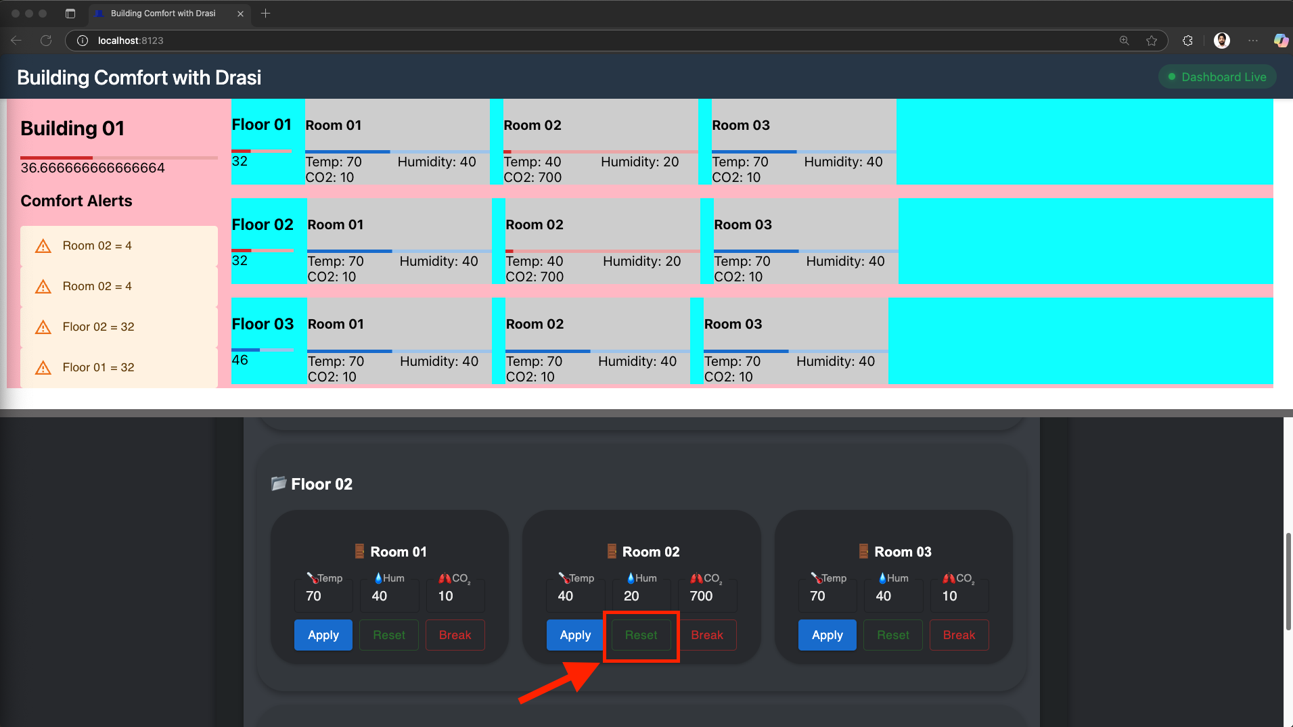The height and width of the screenshot is (727, 1293).
Task: Click the tab actions icon in title bar
Action: coord(70,14)
